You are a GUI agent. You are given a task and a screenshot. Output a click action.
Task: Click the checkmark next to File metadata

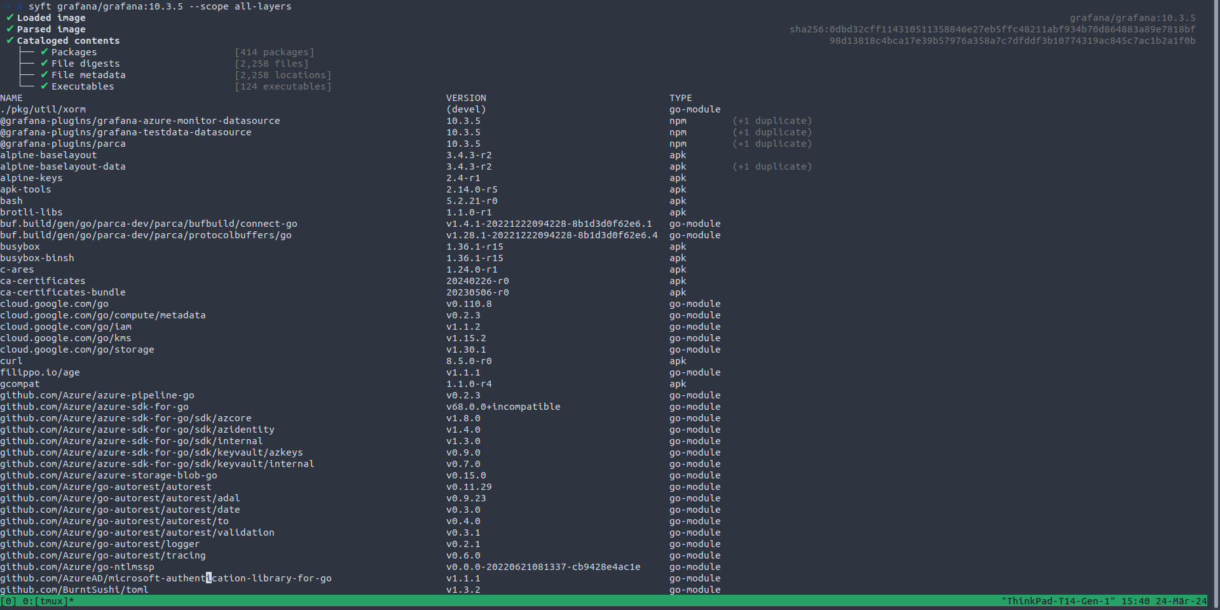pos(45,75)
